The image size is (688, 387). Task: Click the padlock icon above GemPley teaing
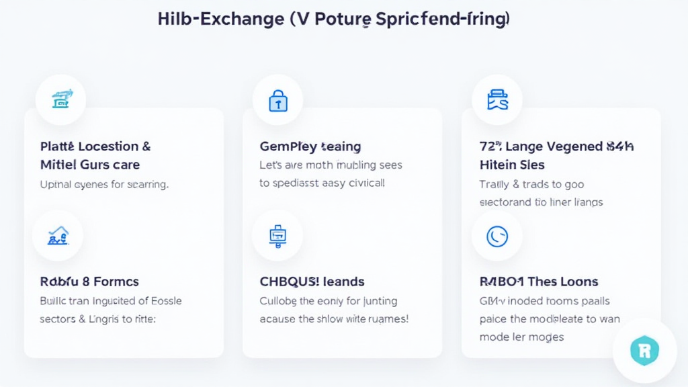(x=277, y=101)
